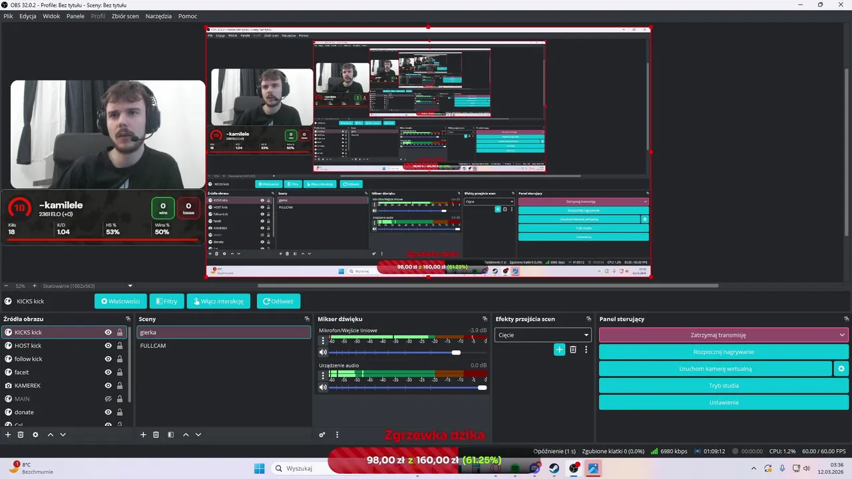
Task: Open Ustawienia from the control panel
Action: (x=724, y=402)
